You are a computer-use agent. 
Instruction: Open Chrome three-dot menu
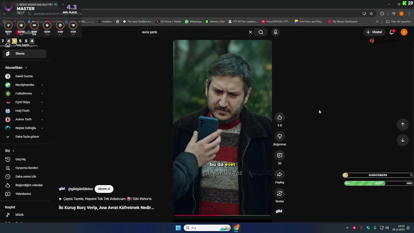[409, 14]
